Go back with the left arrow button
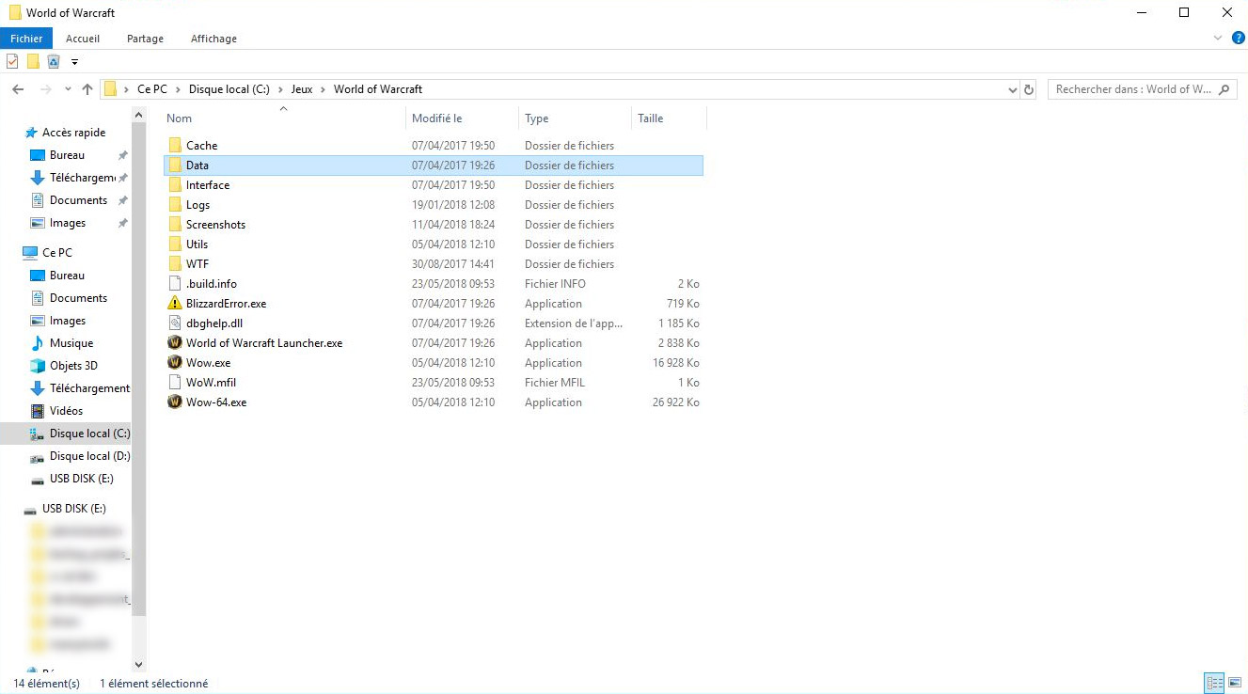Screen dimensions: 1248x694 [18, 89]
